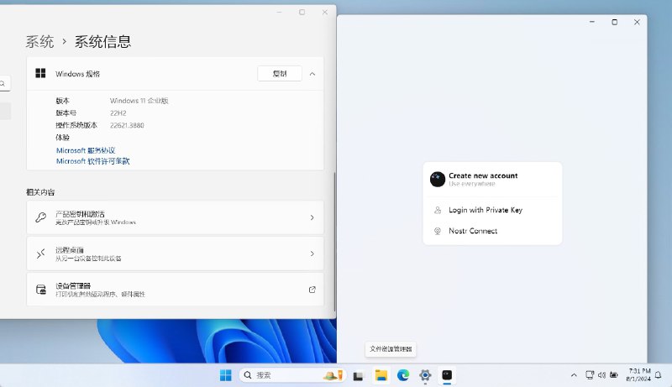The height and width of the screenshot is (387, 672).
Task: Open Microsoft 服务协议 link
Action: (x=86, y=150)
